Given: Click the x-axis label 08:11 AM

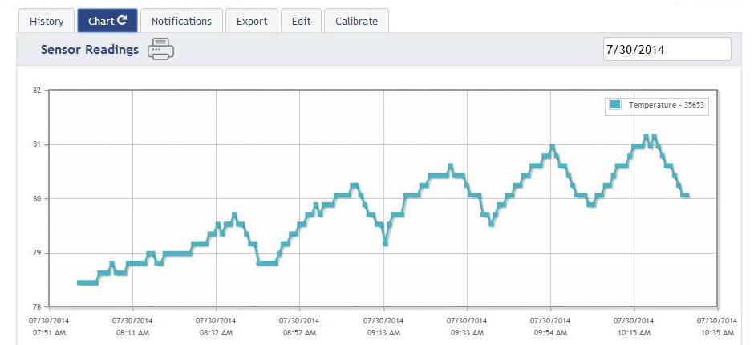Looking at the screenshot, I should click(132, 332).
